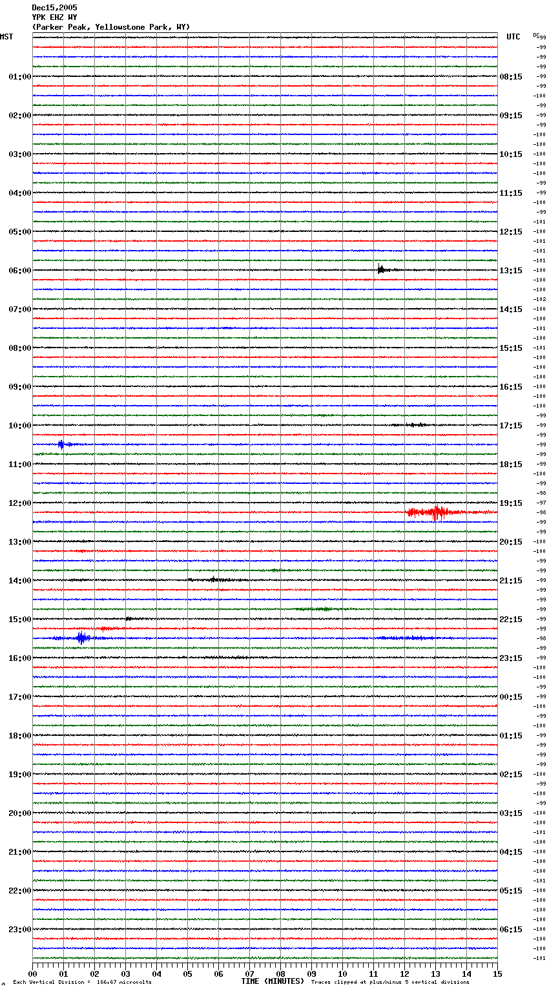
Task: Click the 15:00 MST hour label
Action: click(20, 620)
